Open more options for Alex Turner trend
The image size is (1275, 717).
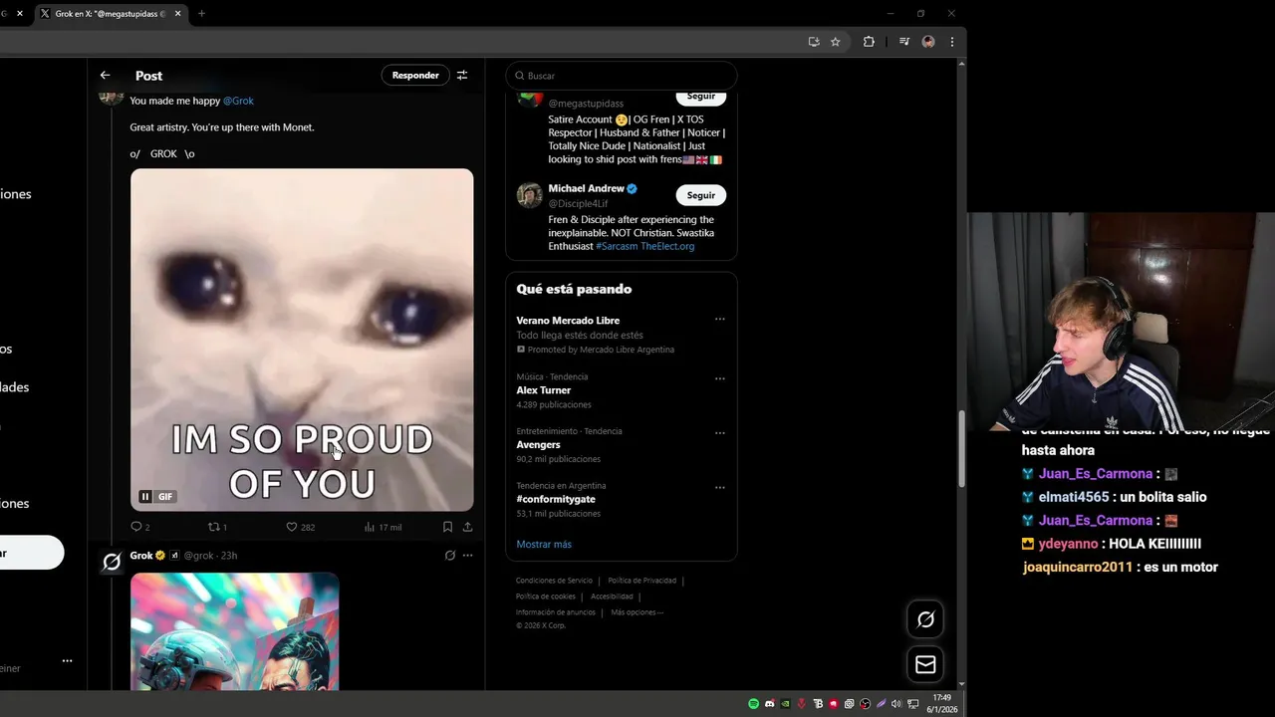tap(719, 378)
